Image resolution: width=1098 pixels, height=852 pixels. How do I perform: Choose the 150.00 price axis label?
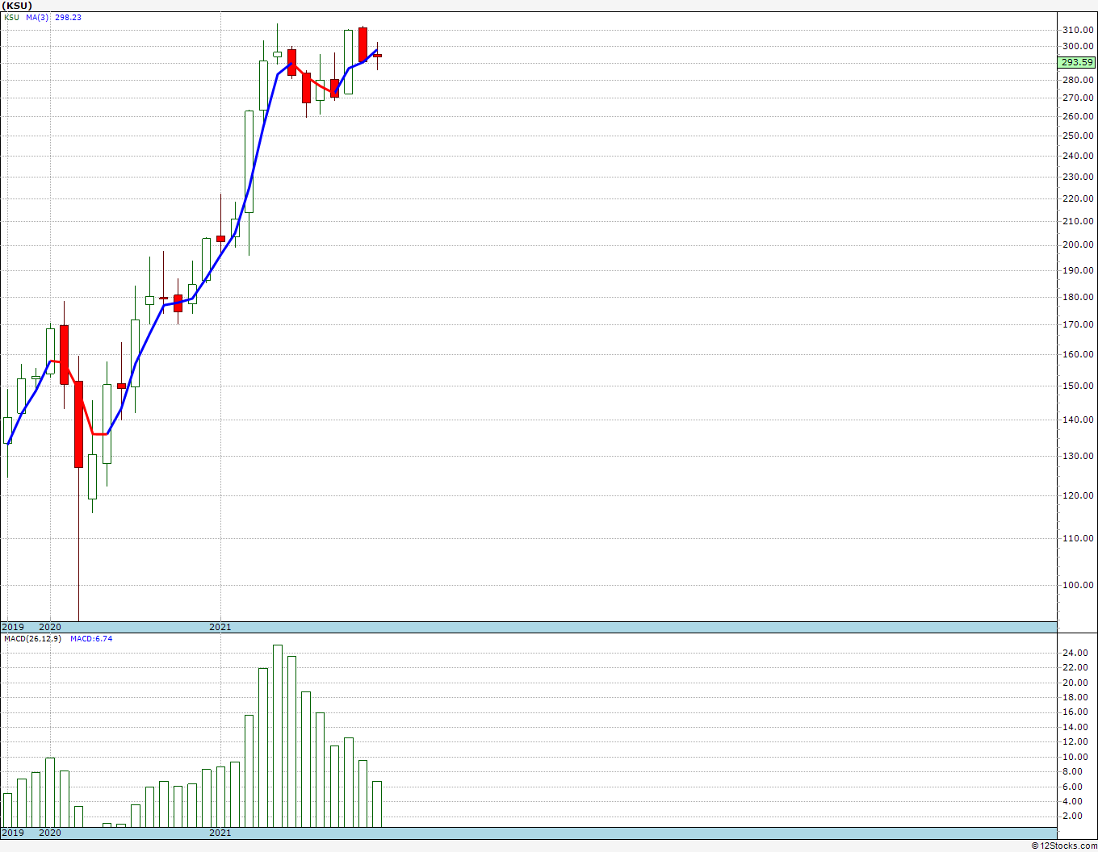(x=1078, y=386)
